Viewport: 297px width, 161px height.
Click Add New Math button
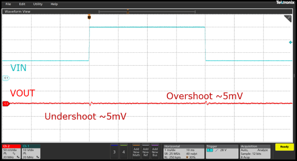[136, 151]
